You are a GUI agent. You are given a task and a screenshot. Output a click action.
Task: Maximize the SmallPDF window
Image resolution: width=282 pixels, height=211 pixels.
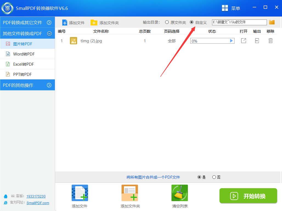pos(265,7)
